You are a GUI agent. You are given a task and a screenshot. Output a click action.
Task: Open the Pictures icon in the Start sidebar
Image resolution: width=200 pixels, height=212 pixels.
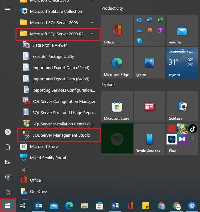tap(8, 162)
